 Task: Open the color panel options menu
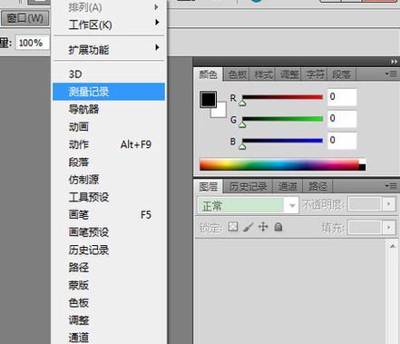pyautogui.click(x=391, y=74)
